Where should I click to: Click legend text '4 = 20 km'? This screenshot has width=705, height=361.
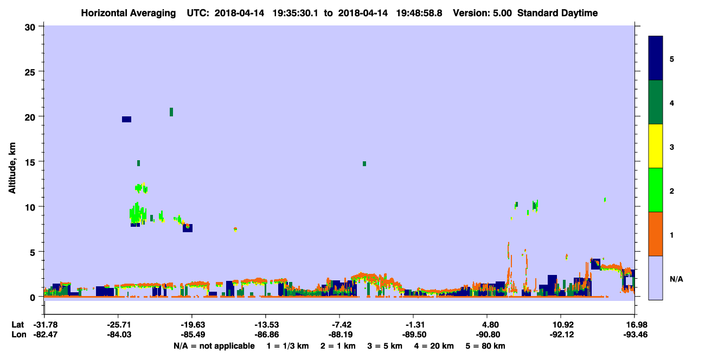pyautogui.click(x=434, y=346)
